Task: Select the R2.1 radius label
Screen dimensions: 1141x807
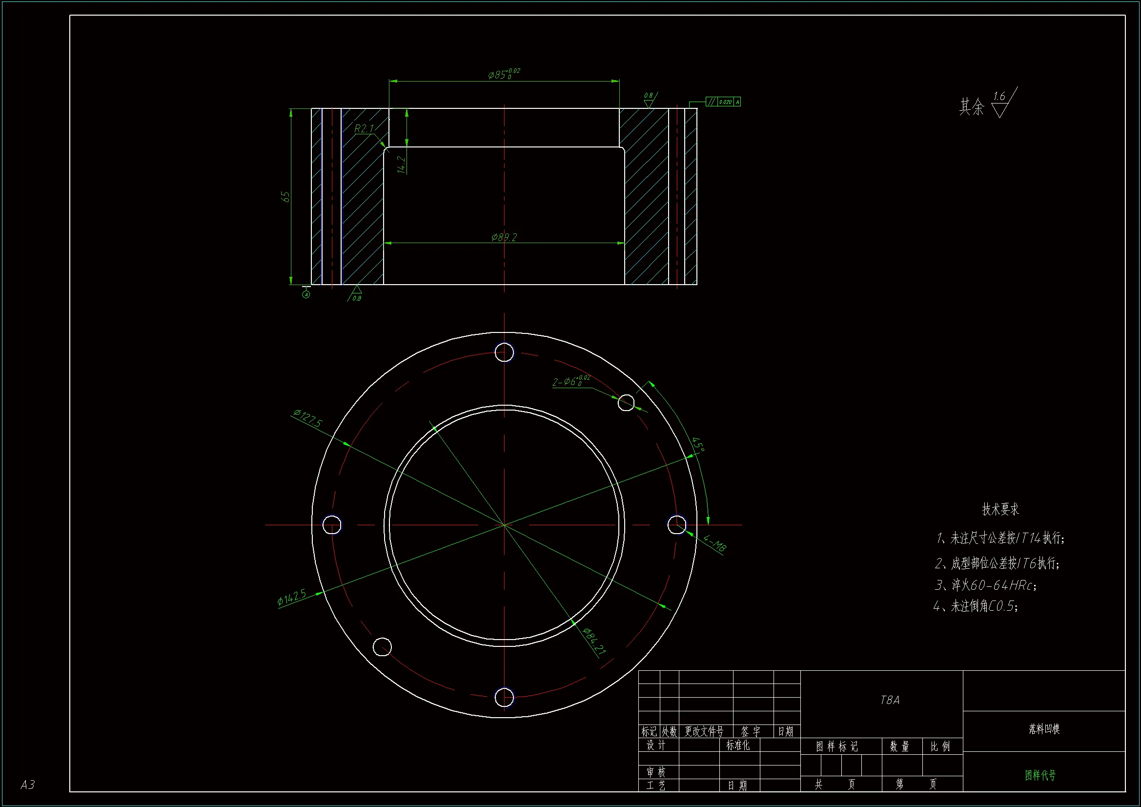Action: pyautogui.click(x=364, y=129)
